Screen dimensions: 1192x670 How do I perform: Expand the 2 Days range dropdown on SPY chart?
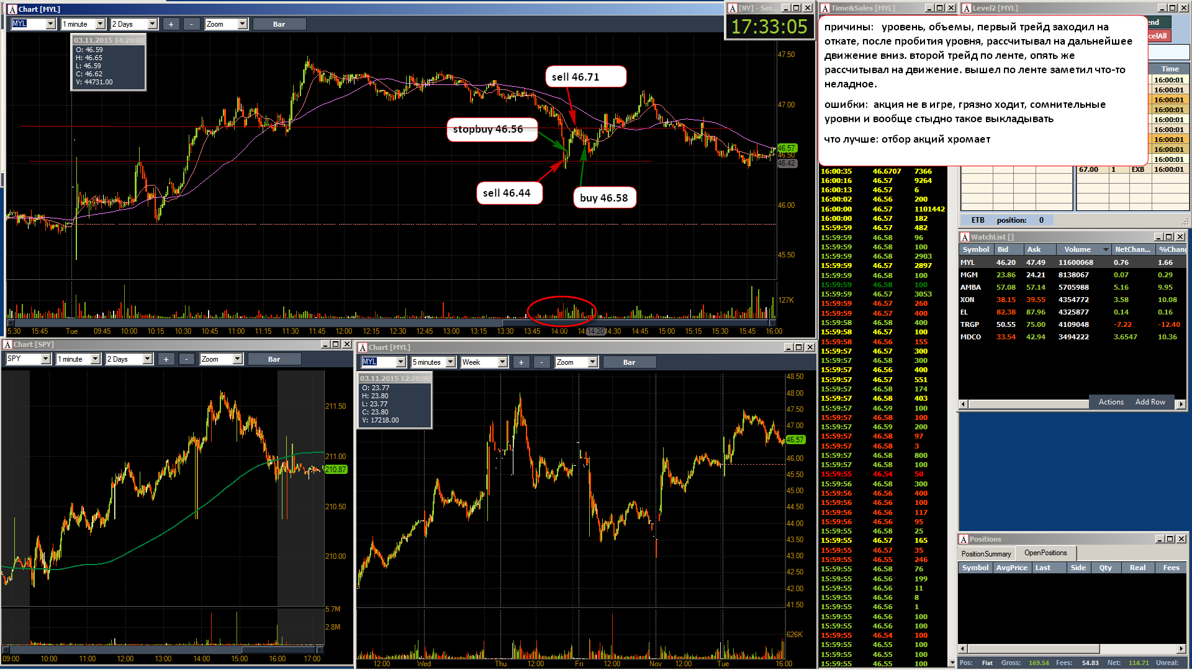click(x=129, y=359)
